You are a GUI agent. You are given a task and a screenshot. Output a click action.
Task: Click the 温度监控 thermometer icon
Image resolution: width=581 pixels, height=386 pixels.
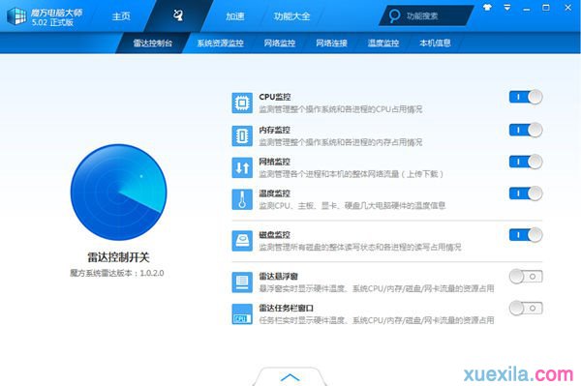coord(242,199)
